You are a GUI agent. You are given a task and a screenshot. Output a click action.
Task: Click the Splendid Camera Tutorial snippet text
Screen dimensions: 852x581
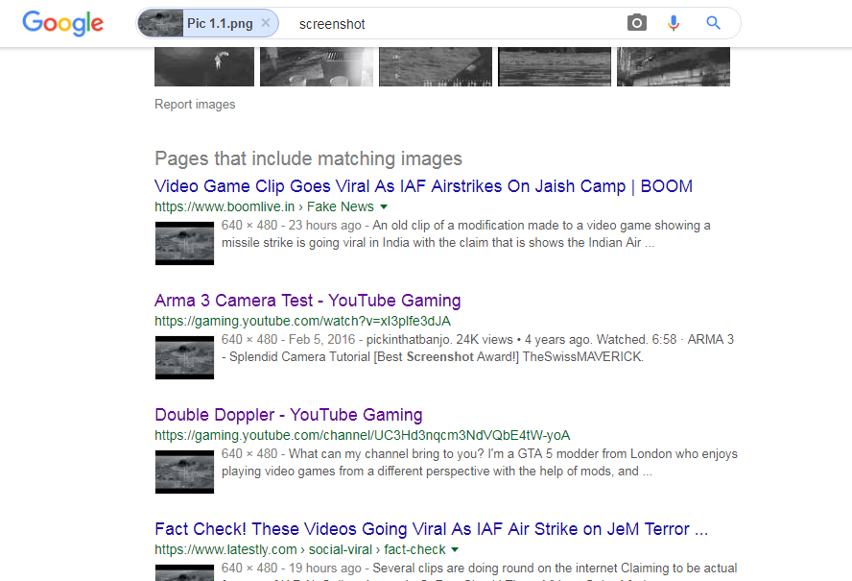click(x=478, y=349)
